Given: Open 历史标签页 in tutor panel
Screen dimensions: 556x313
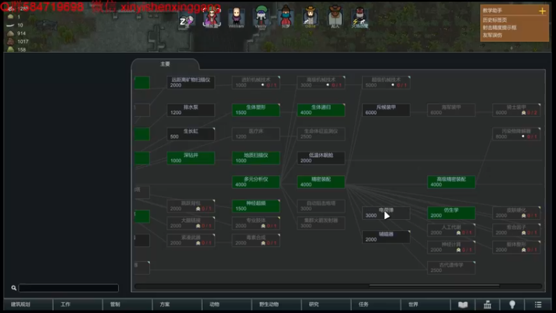Looking at the screenshot, I should click(495, 20).
